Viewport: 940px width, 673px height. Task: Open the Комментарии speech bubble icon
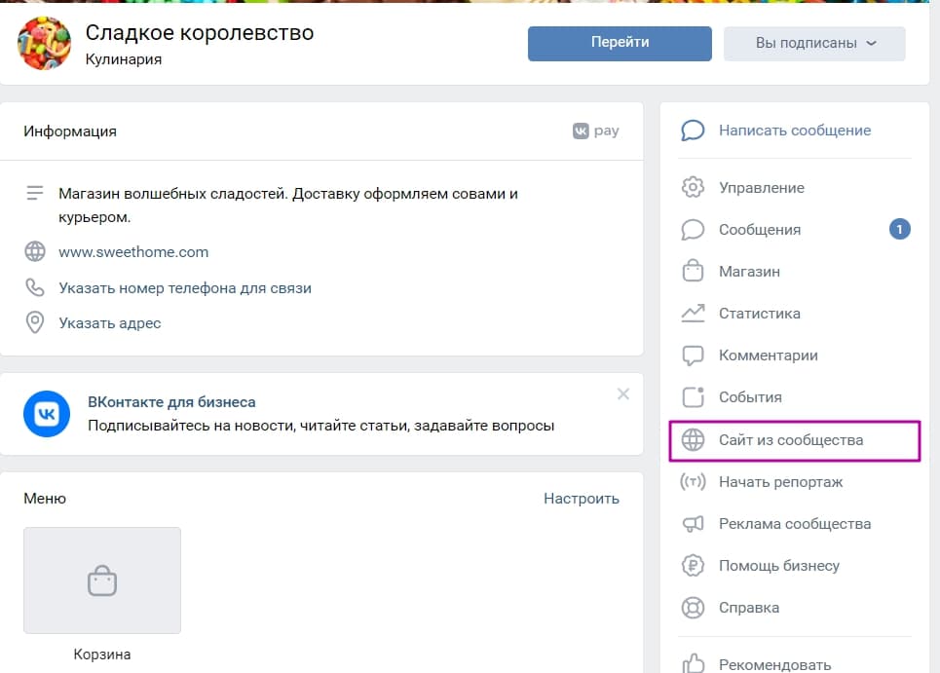pyautogui.click(x=693, y=355)
